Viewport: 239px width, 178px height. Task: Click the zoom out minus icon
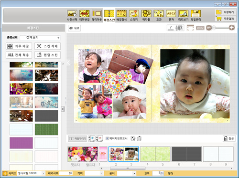[209, 28]
